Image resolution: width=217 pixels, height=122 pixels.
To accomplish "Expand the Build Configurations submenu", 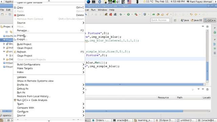I will [x=49, y=65].
